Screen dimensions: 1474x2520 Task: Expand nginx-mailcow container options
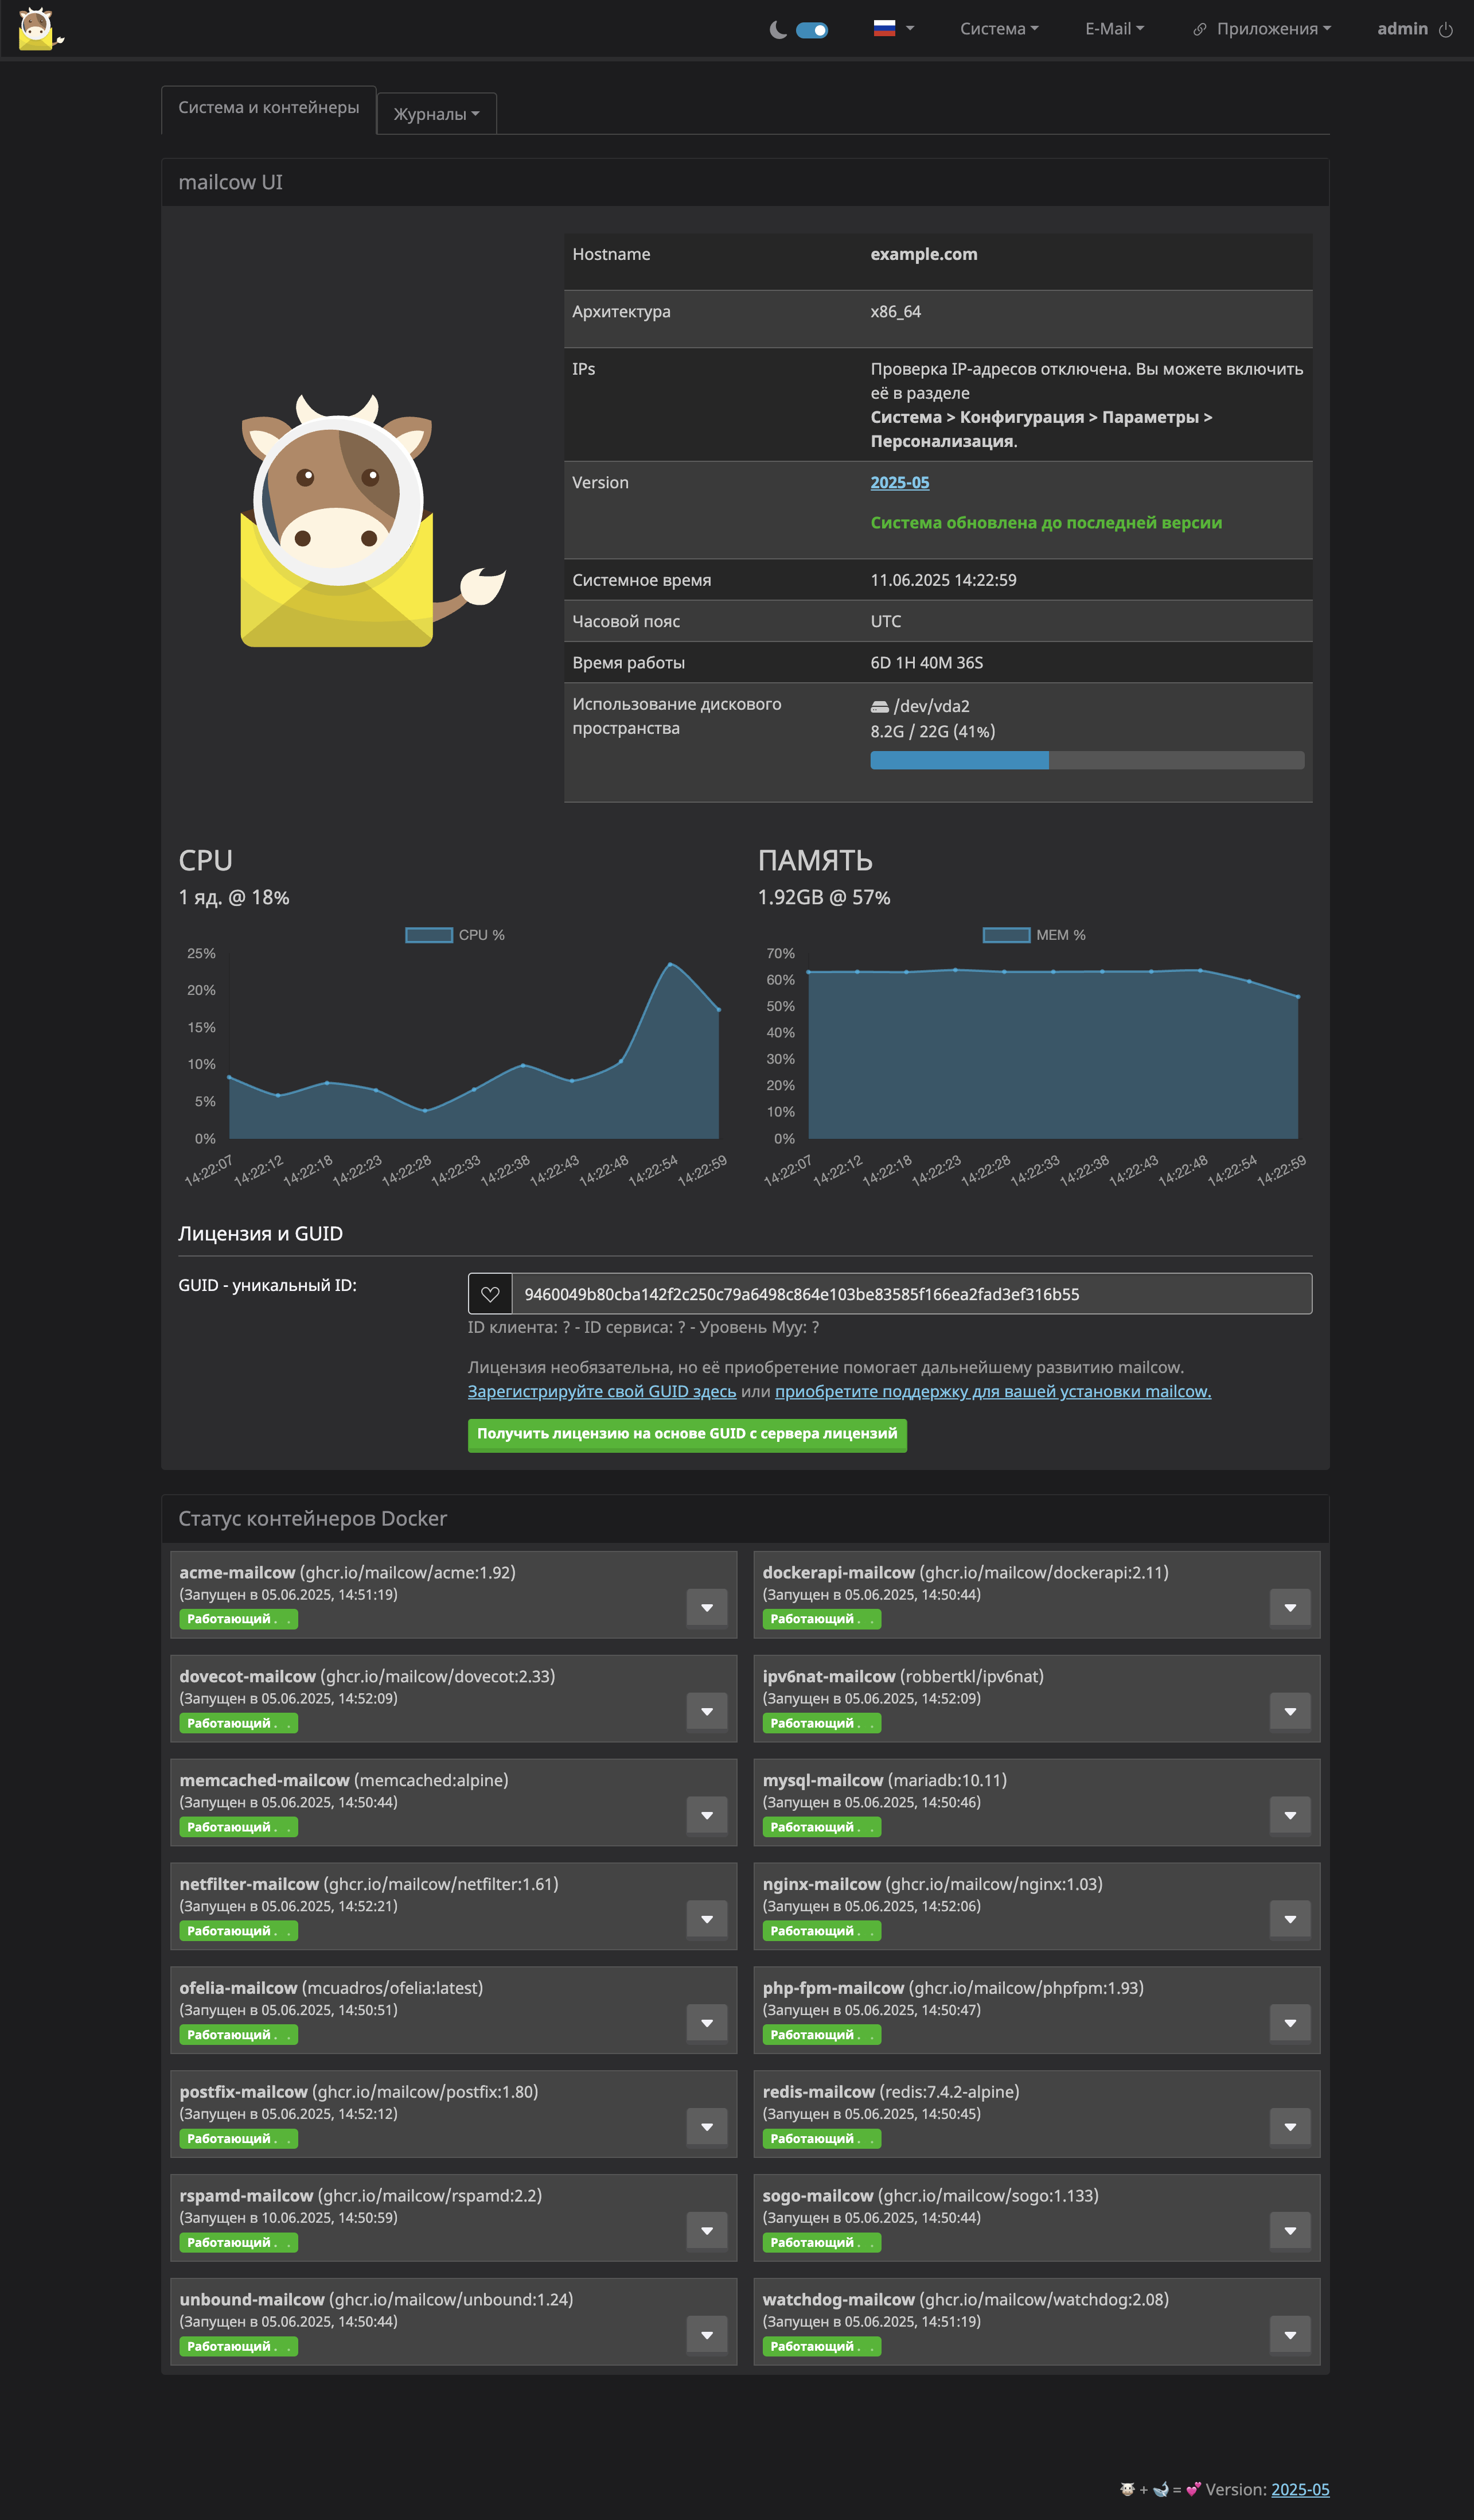tap(1290, 1920)
